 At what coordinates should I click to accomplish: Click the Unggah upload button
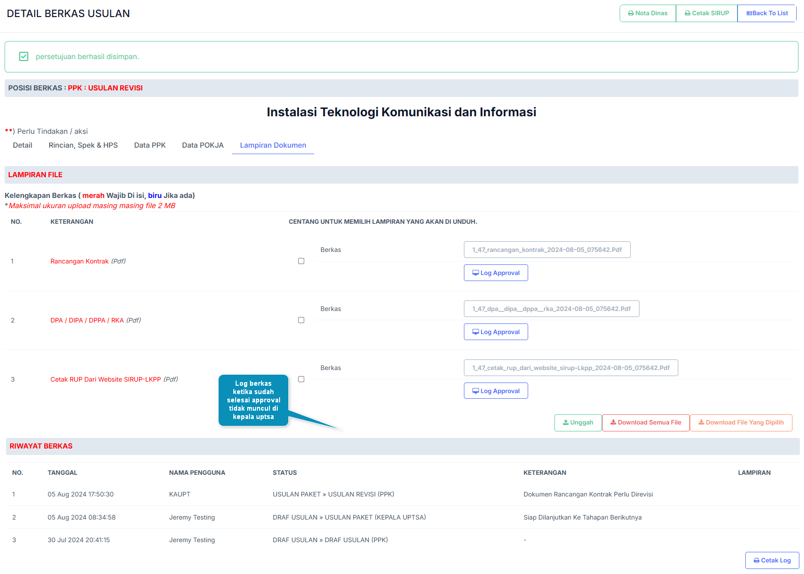point(578,423)
